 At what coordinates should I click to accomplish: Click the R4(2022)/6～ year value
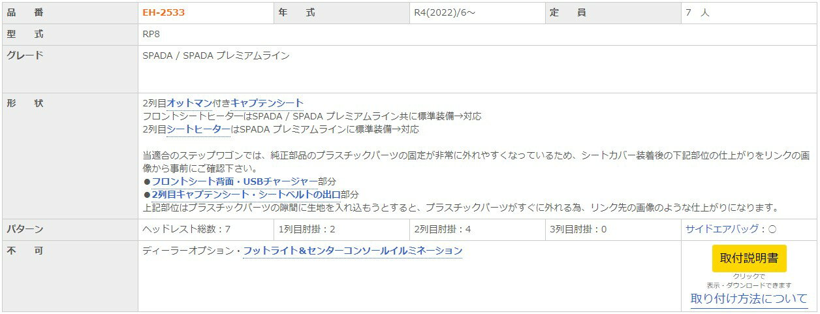click(445, 12)
